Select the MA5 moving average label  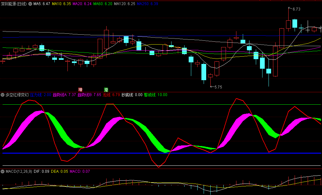coord(42,4)
